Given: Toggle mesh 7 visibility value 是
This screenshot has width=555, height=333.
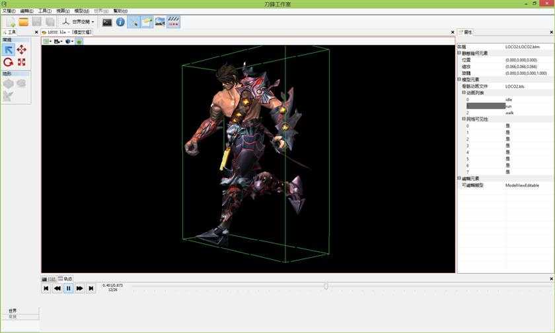Looking at the screenshot, I should point(507,172).
